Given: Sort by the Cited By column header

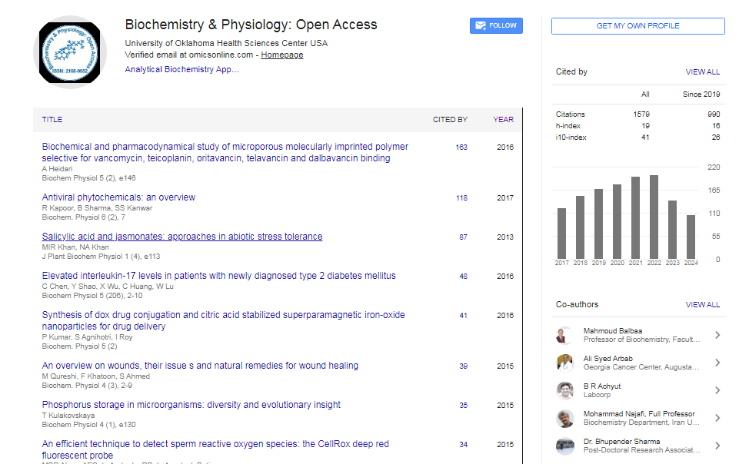Looking at the screenshot, I should tap(450, 120).
